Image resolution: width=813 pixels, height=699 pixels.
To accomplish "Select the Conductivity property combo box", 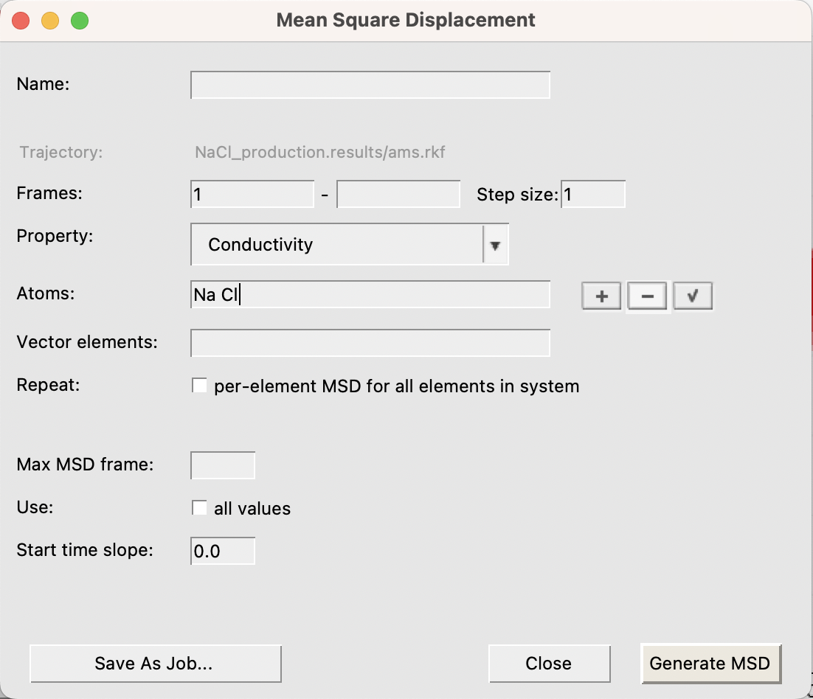I will click(336, 245).
